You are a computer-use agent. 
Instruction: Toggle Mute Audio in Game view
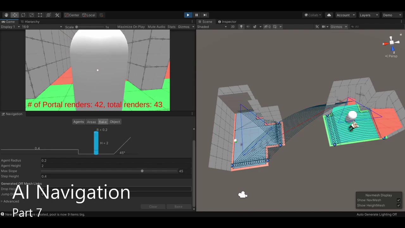(156, 27)
